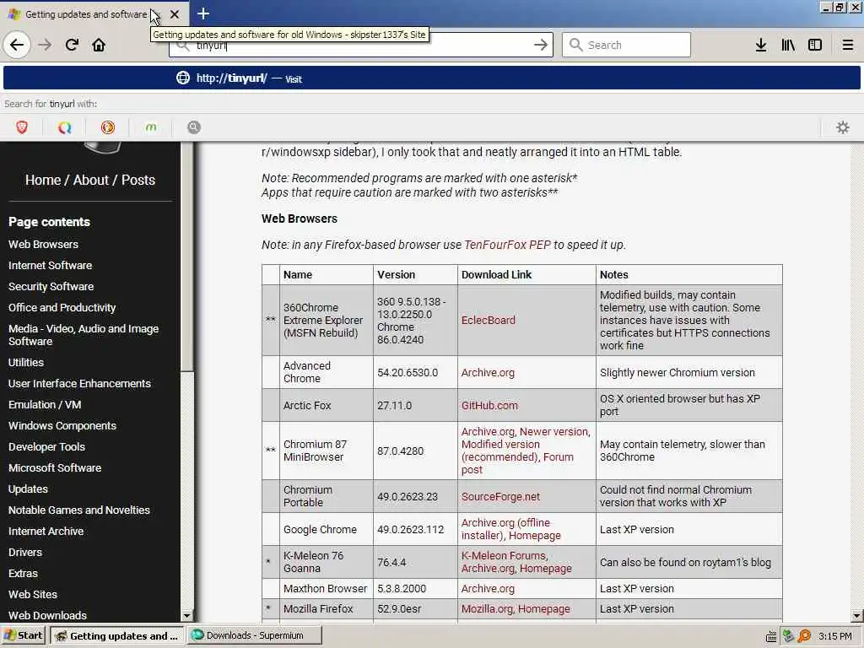
Task: Search tinyurl with Brave search engine
Action: pos(22,128)
